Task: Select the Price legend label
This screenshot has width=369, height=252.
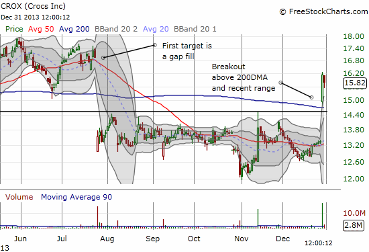Action: click(x=14, y=29)
